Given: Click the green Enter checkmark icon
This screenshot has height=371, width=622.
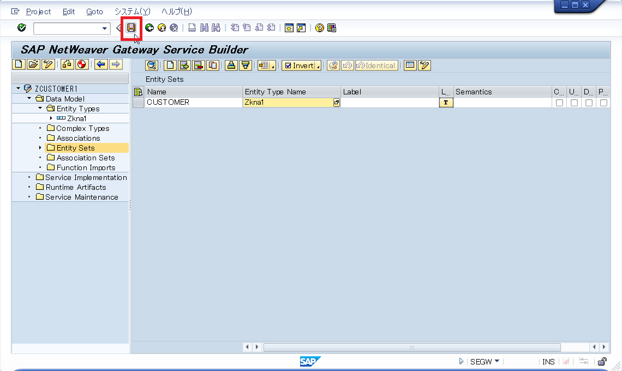Looking at the screenshot, I should pyautogui.click(x=22, y=28).
